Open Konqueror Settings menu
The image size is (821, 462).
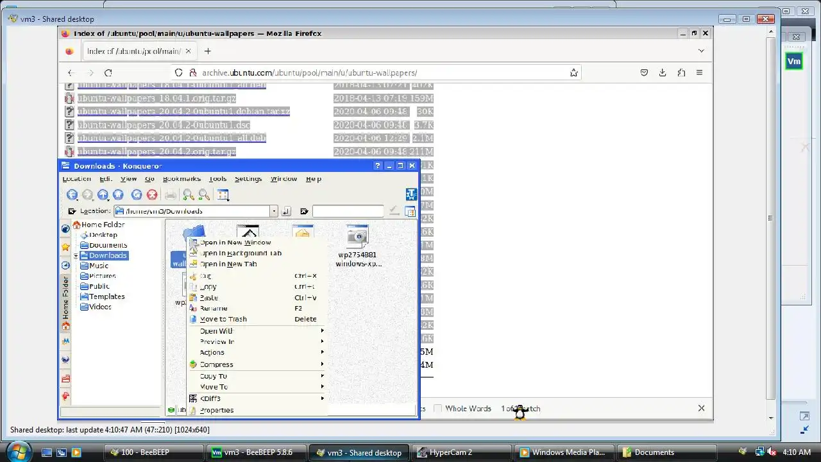point(248,179)
